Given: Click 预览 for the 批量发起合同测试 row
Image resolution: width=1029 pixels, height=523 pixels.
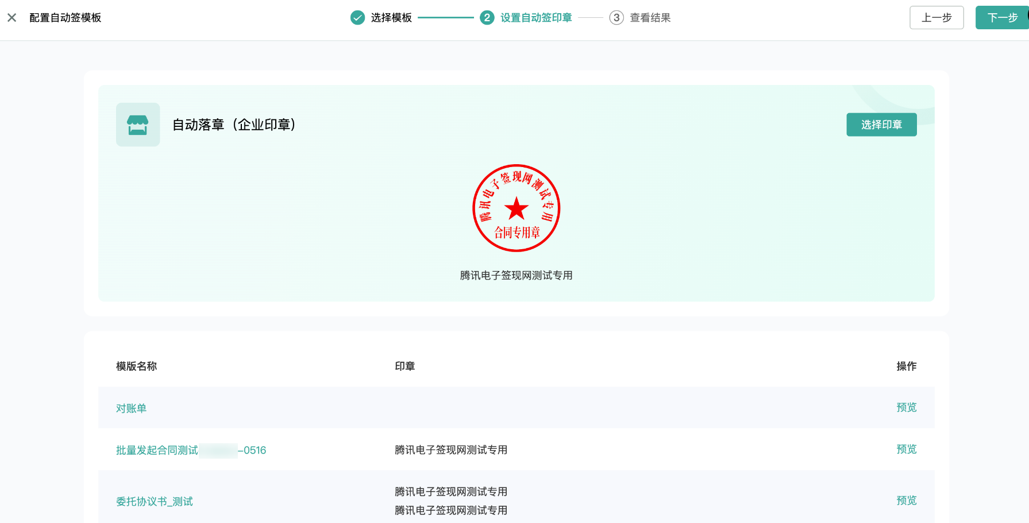Looking at the screenshot, I should pos(906,450).
